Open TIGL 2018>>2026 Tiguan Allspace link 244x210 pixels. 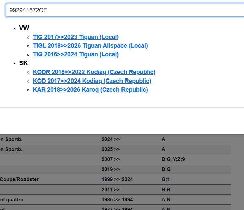(90, 46)
